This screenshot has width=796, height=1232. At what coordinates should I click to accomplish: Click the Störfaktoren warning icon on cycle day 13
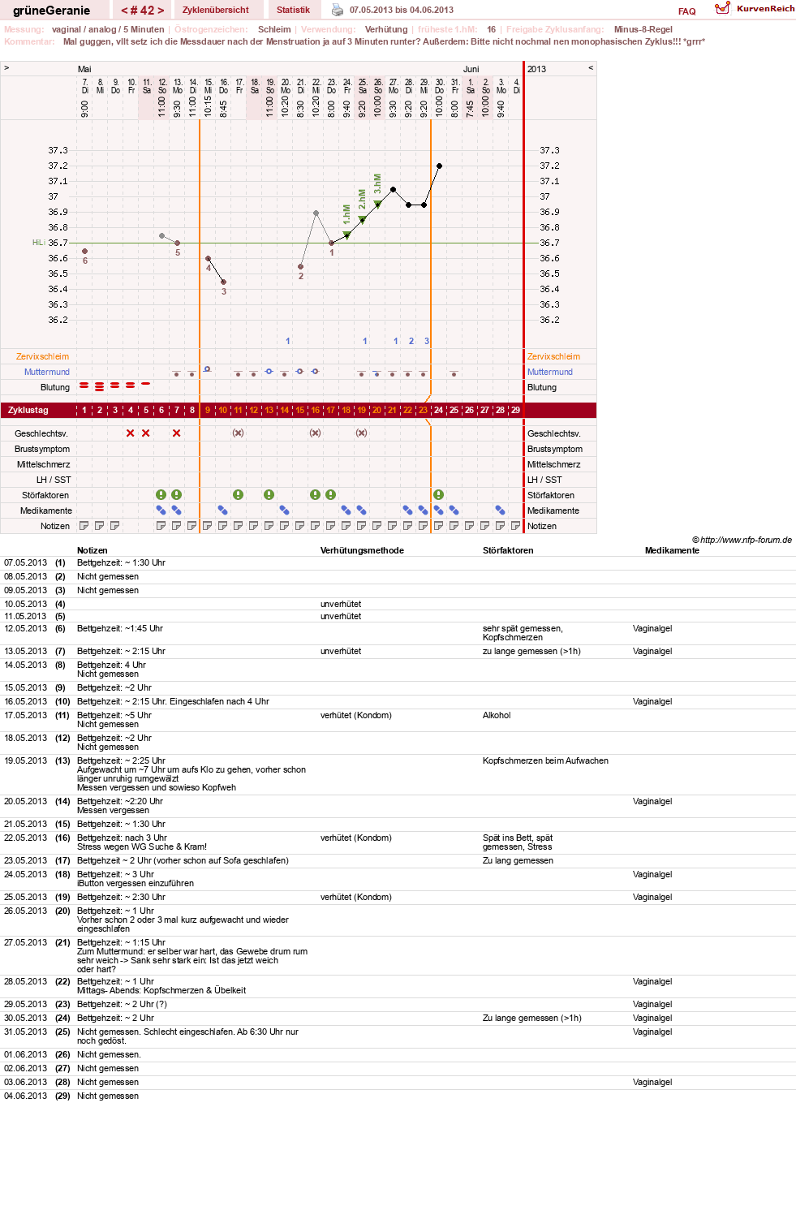point(269,495)
